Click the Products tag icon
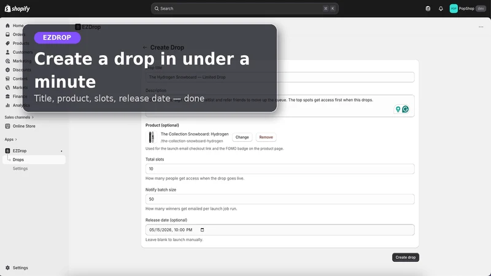Image resolution: width=491 pixels, height=276 pixels. pos(7,43)
